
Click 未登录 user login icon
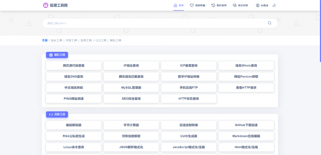(x=258, y=5)
